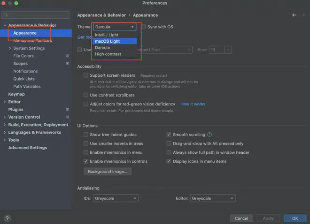The image size is (310, 224).
Task: Click Appearance & Behavior breadcrumb
Action: click(101, 15)
